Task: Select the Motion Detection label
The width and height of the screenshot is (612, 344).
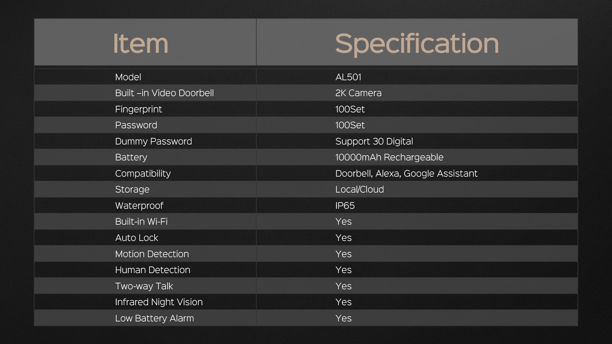Action: pos(152,254)
